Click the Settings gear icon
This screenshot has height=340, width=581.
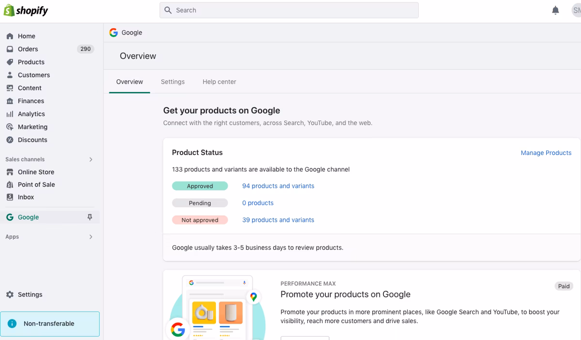10,294
